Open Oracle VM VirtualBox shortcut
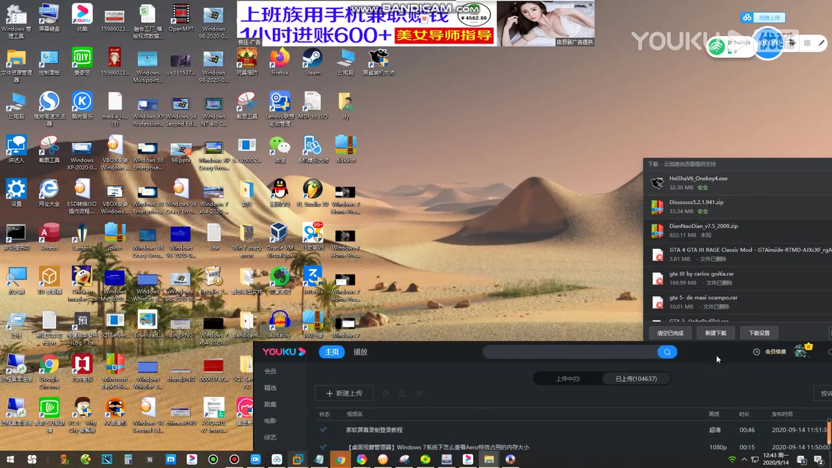 [x=279, y=240]
